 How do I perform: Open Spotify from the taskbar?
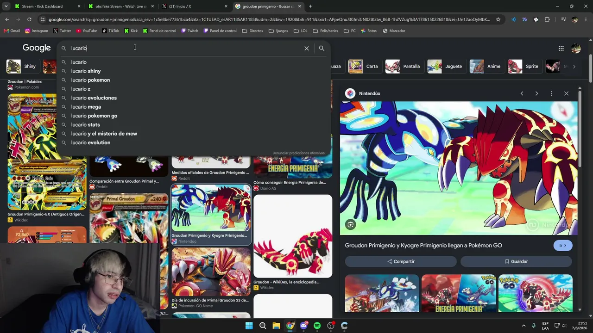point(317,326)
